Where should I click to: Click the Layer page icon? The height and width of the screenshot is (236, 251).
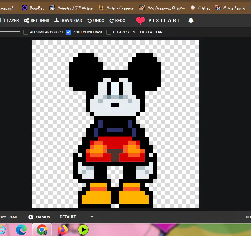[2, 20]
